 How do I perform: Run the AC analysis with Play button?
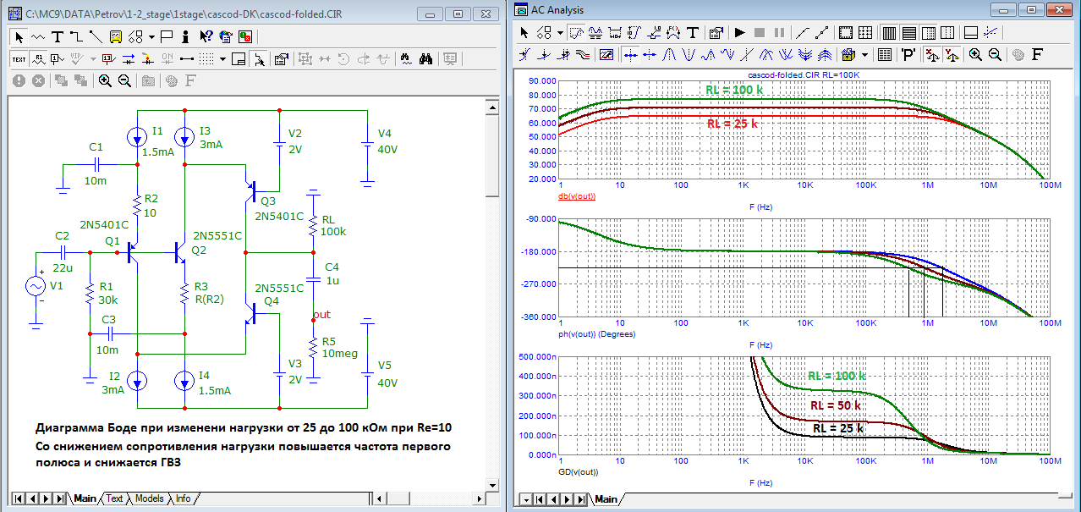(x=739, y=33)
